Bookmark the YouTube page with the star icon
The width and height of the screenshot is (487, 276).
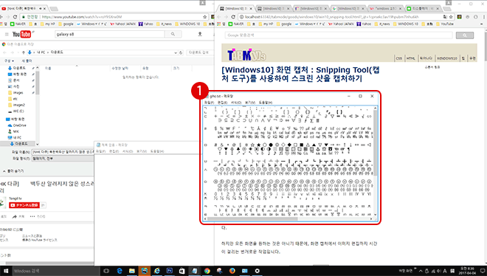click(x=204, y=17)
